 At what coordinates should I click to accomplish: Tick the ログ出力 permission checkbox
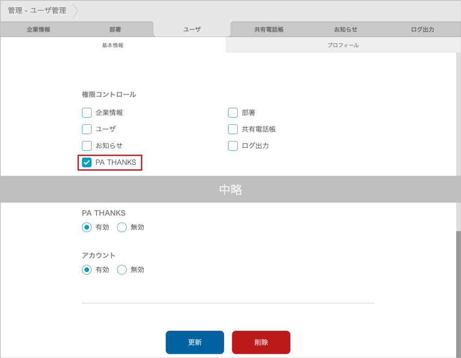point(233,146)
